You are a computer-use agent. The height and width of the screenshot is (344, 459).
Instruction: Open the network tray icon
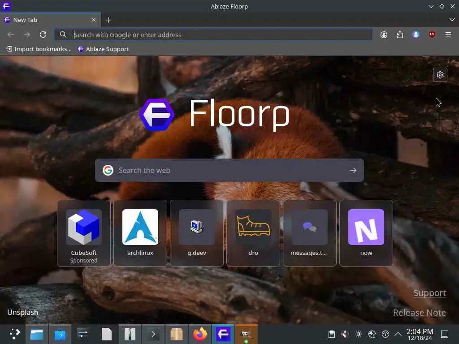(x=372, y=334)
